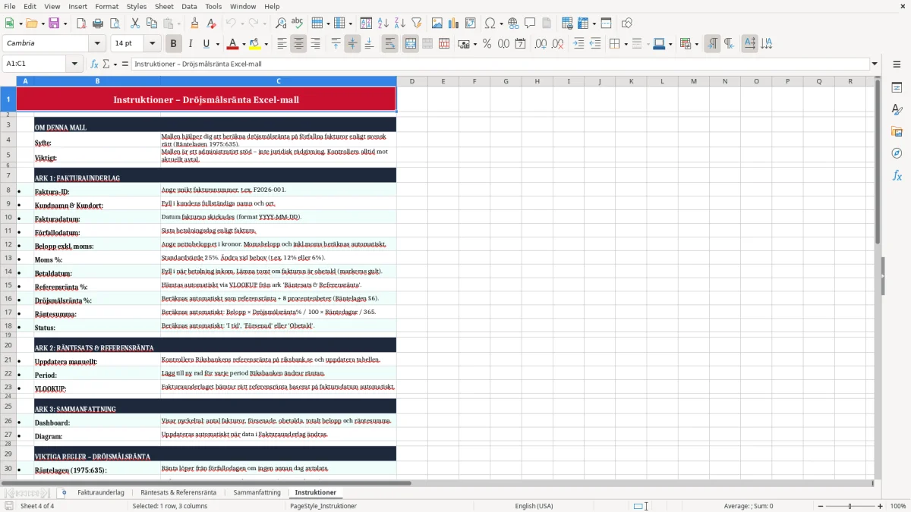Open the sidebar Gallery
911x512 pixels.
coord(897,131)
